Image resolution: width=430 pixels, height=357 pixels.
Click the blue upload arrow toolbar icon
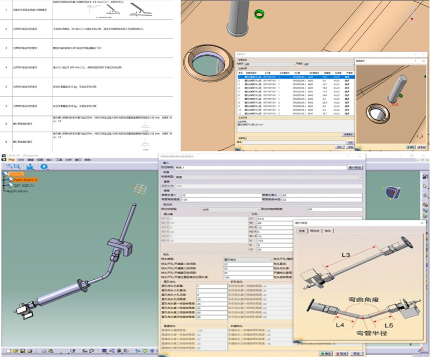[30, 166]
